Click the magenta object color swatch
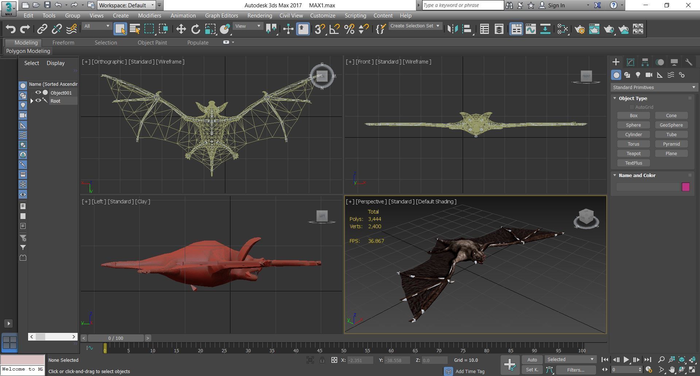Screen dimensions: 700x376 [x=685, y=187]
